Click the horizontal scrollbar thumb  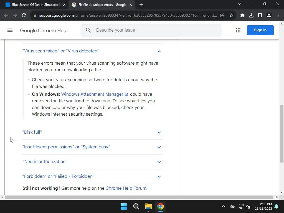(139, 197)
